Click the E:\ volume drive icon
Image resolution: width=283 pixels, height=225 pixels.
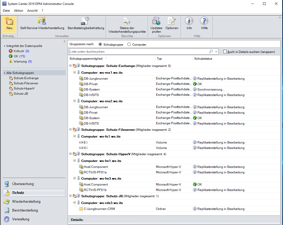(x=81, y=142)
